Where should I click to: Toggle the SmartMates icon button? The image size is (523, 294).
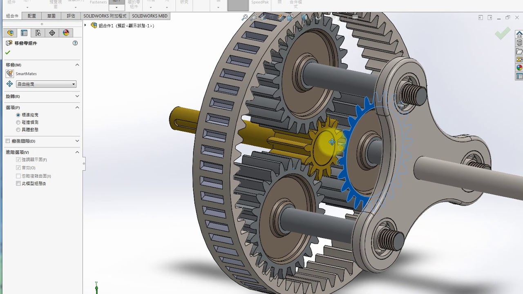click(x=10, y=73)
